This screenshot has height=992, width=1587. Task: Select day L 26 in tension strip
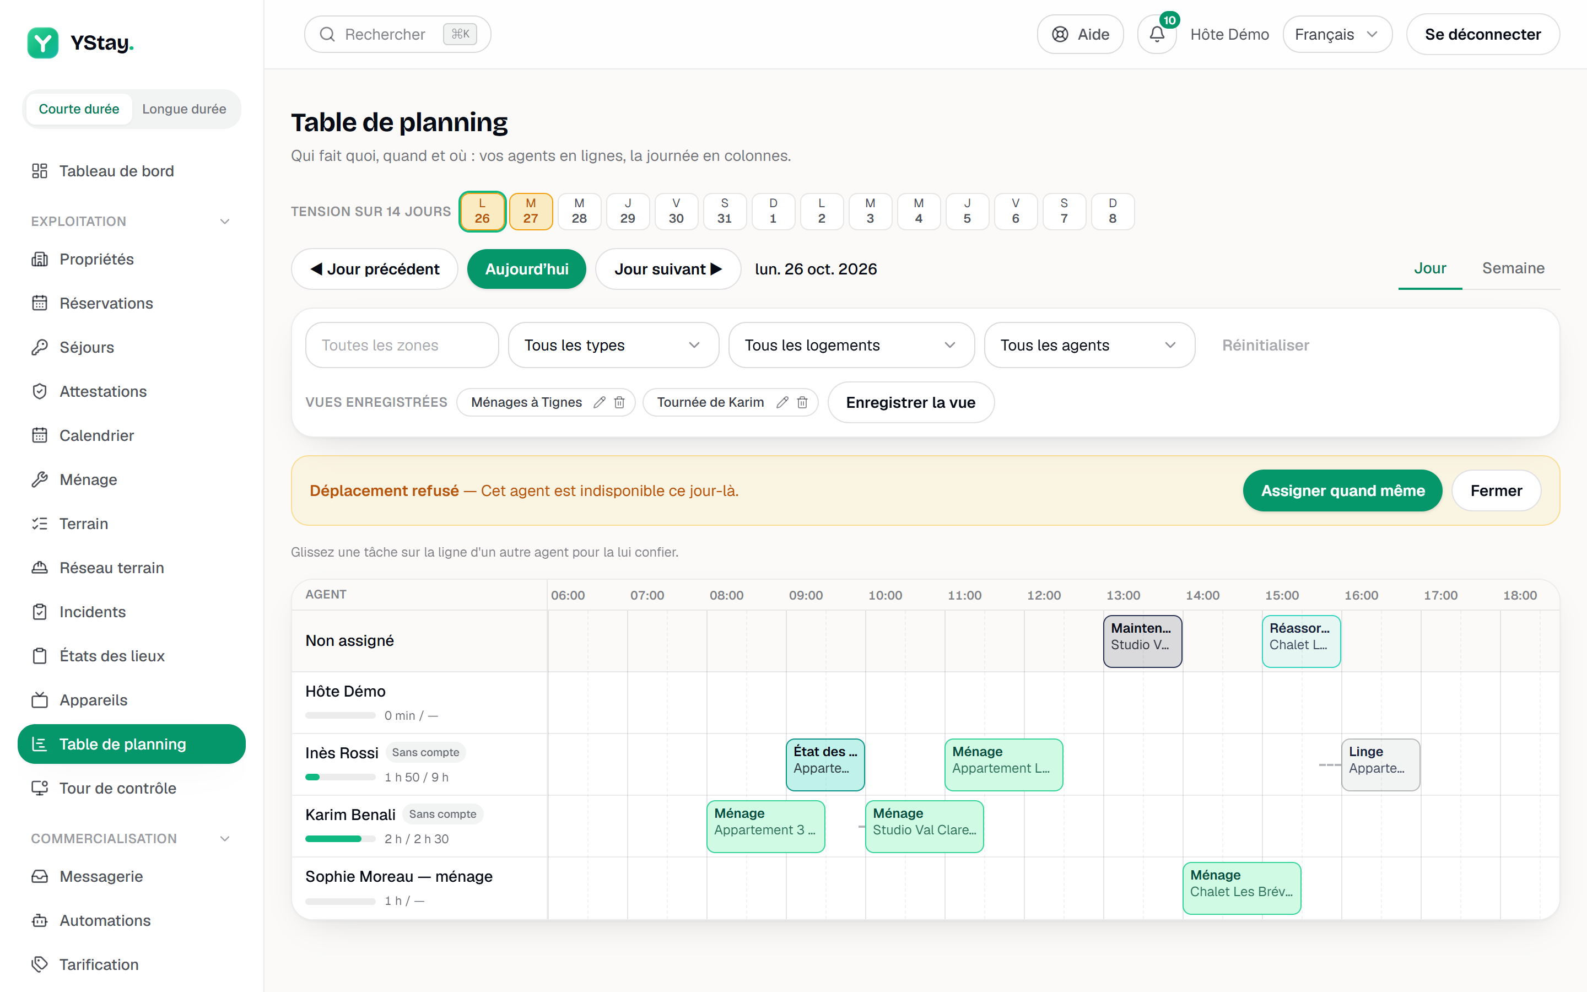point(482,211)
